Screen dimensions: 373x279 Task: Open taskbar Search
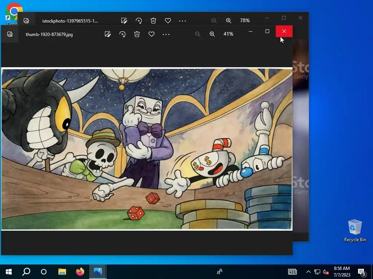(26, 272)
